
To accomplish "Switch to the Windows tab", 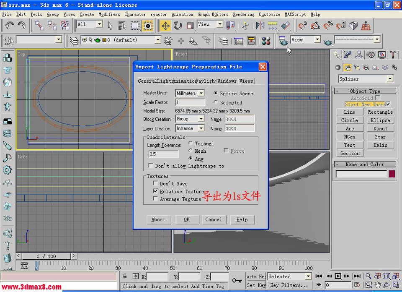I will click(x=227, y=81).
